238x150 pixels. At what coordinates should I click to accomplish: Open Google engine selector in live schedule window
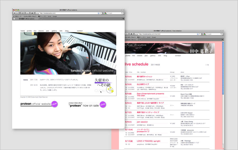[x=204, y=34]
